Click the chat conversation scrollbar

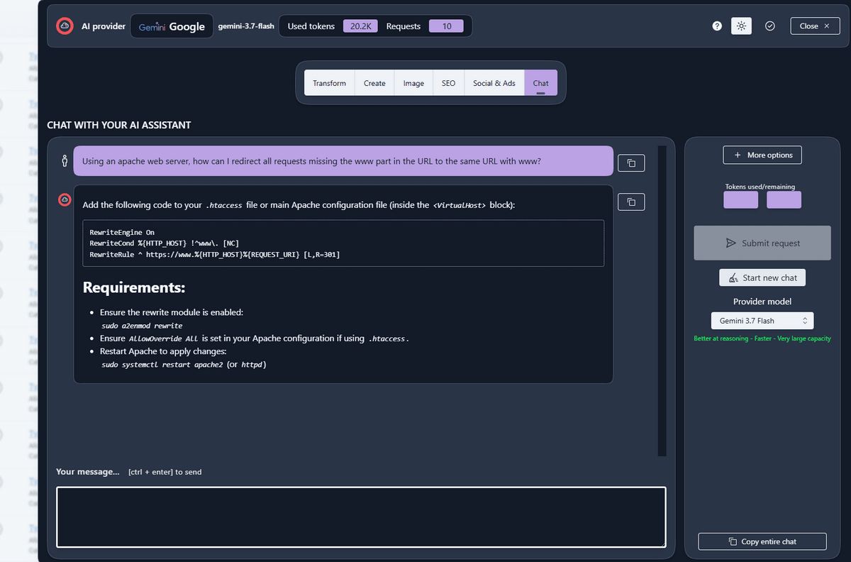[662, 301]
